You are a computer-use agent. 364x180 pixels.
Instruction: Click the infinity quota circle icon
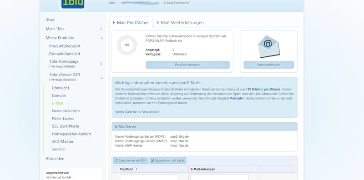tap(127, 45)
